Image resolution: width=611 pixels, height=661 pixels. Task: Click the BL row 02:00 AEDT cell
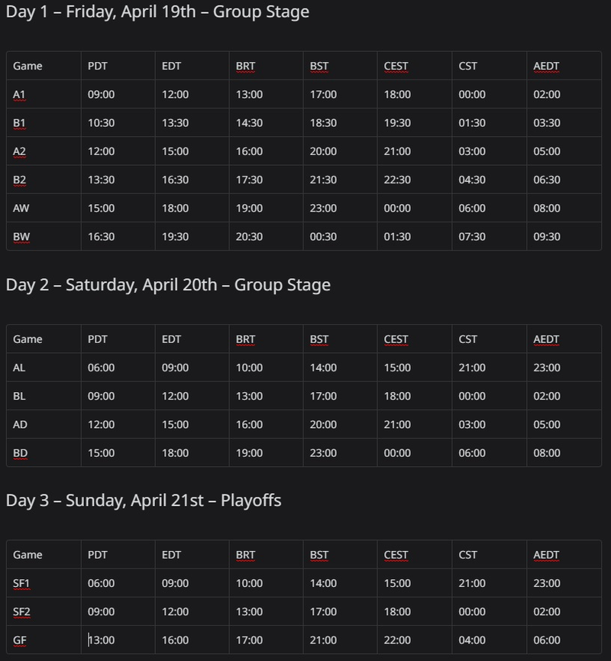tap(564, 396)
